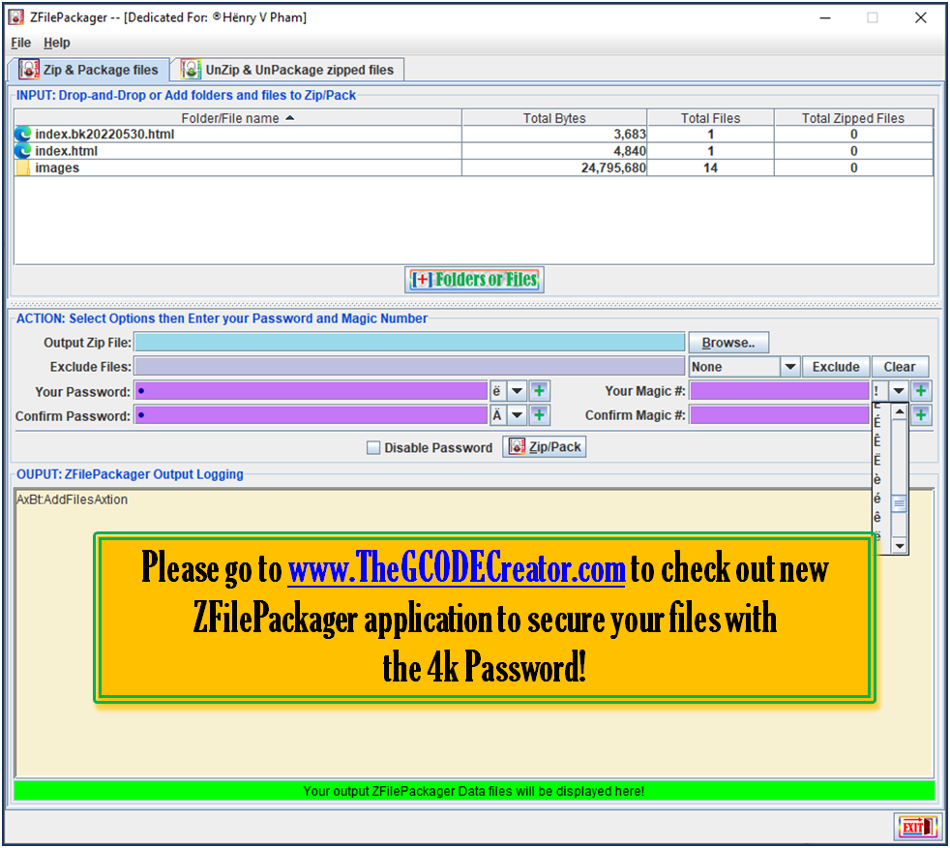The image size is (950, 848).
Task: Toggle the Disable Password checkbox
Action: tap(373, 448)
